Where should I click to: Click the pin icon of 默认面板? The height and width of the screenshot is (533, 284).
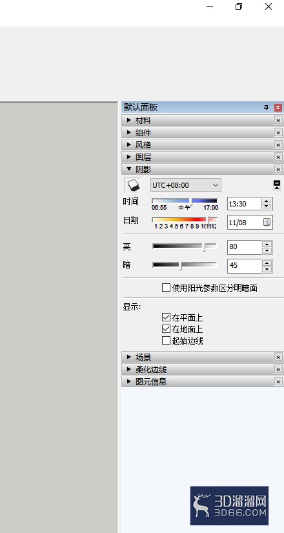tap(267, 108)
